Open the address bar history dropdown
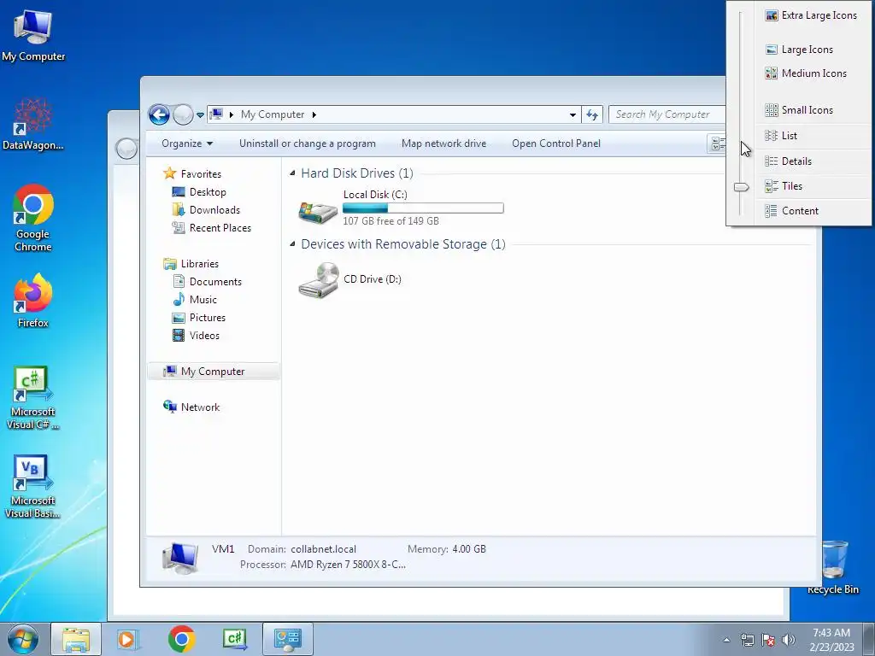Image resolution: width=875 pixels, height=656 pixels. tap(573, 115)
